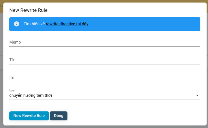Open the Loại dropdown showing chuyển hướng tạm thời
208x128 pixels.
[x=102, y=95]
